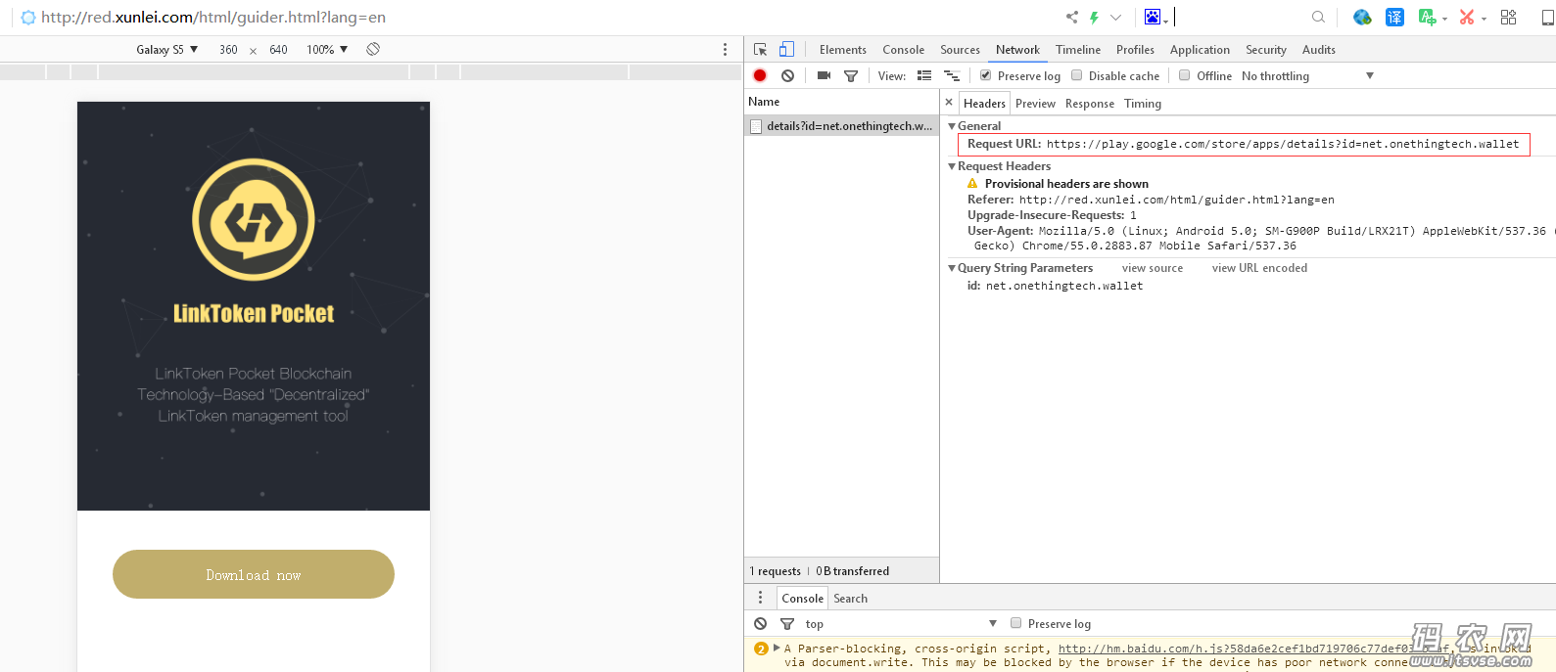
Task: Select the Console drawer tab
Action: pos(802,598)
